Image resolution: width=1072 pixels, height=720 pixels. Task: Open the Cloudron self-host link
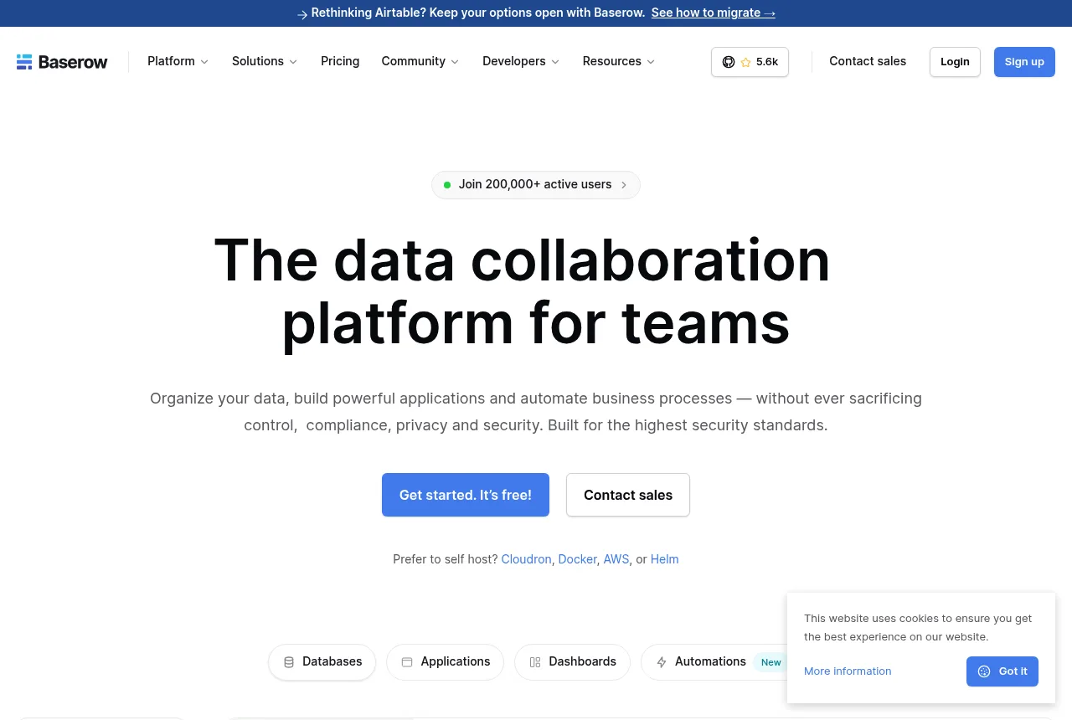click(526, 559)
